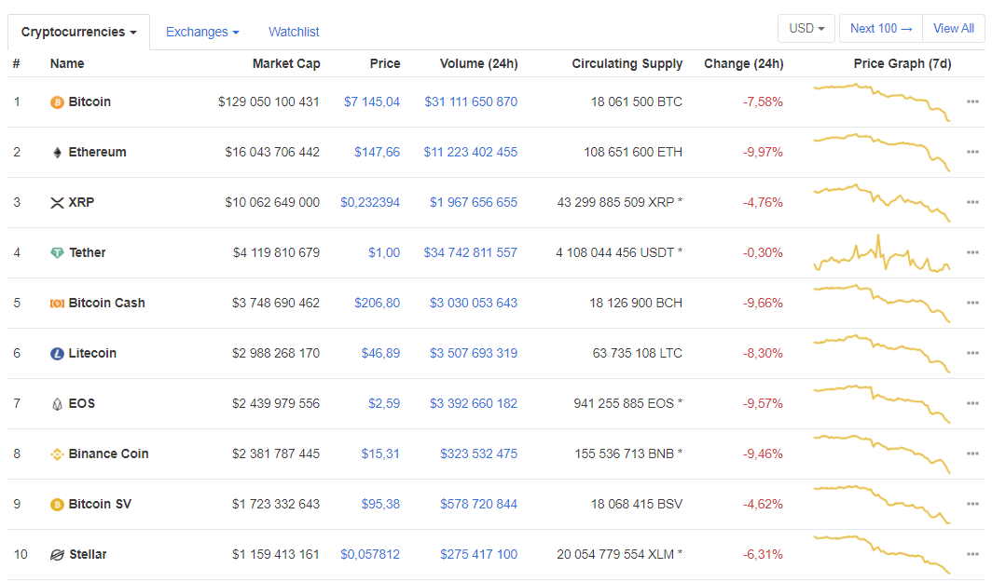
Task: Click the Tether logo icon
Action: (x=57, y=252)
